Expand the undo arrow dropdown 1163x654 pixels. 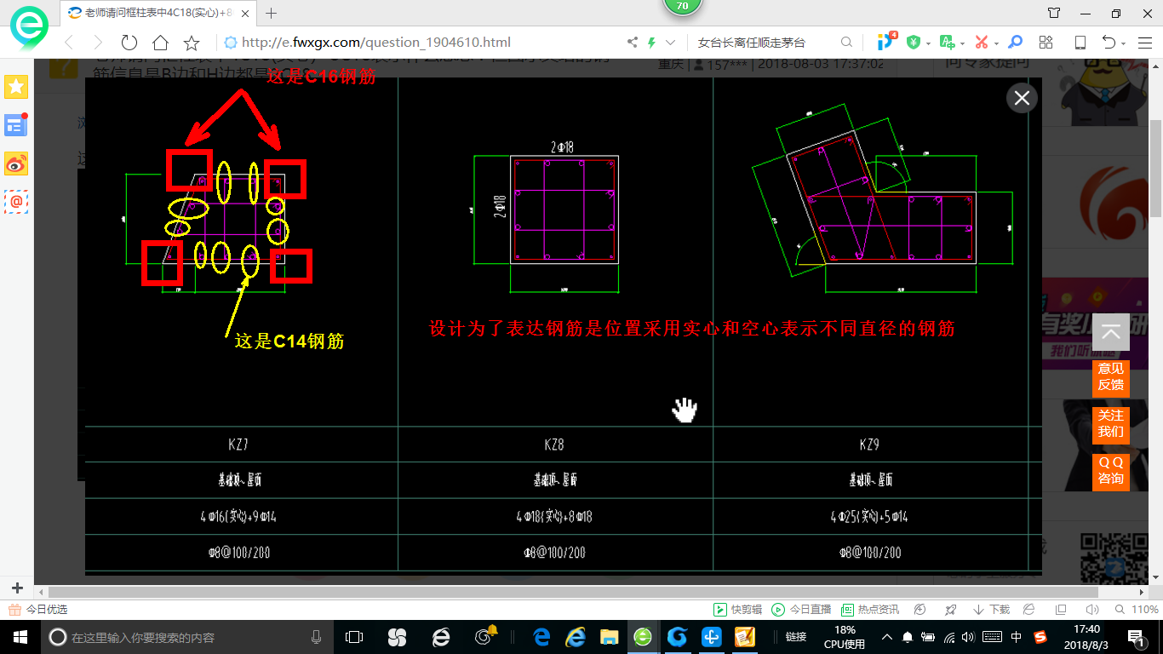pos(1123,43)
